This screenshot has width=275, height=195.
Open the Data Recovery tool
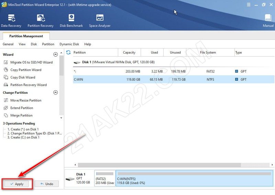point(11,21)
